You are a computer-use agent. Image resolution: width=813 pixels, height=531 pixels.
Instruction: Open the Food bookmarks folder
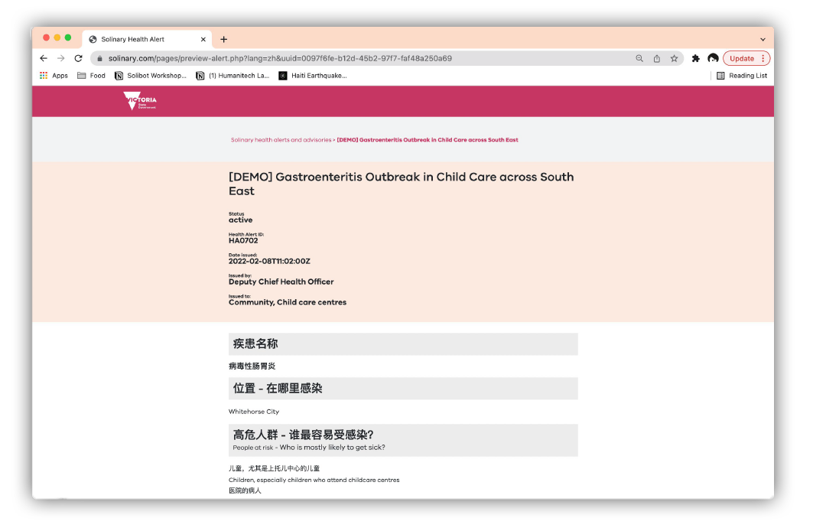coord(91,75)
